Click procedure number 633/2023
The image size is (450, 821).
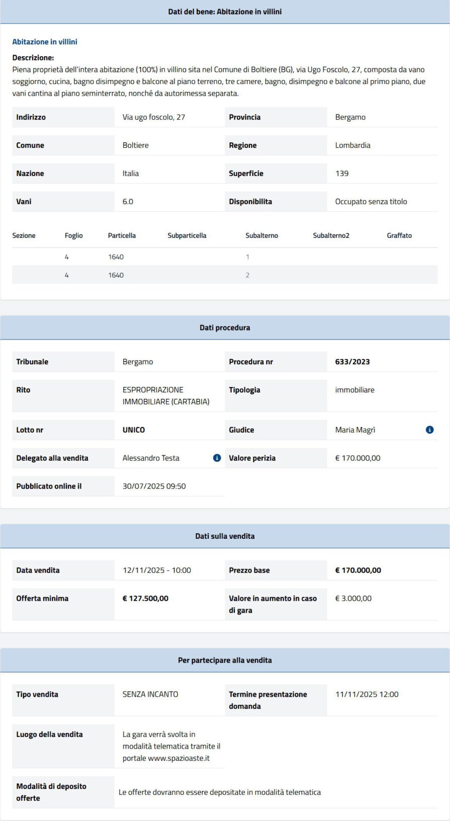352,362
